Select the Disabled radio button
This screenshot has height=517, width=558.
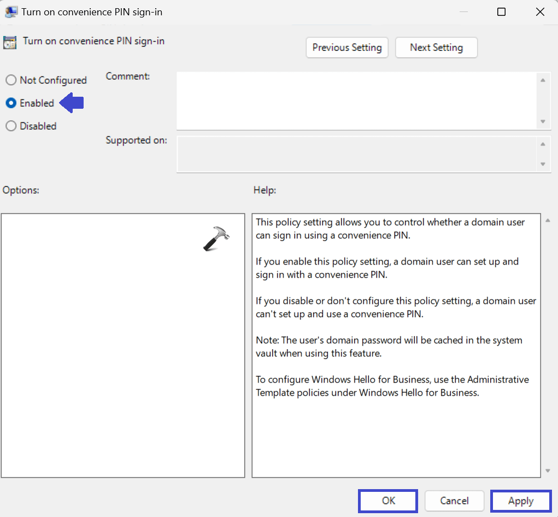tap(11, 126)
